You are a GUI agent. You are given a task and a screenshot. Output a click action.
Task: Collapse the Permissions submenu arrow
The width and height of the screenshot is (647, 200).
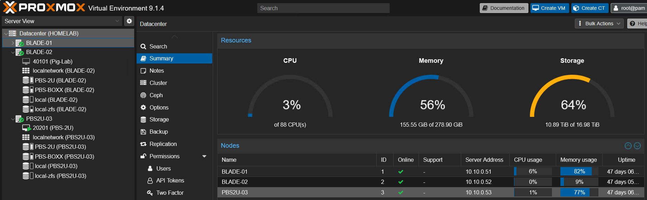coord(204,156)
